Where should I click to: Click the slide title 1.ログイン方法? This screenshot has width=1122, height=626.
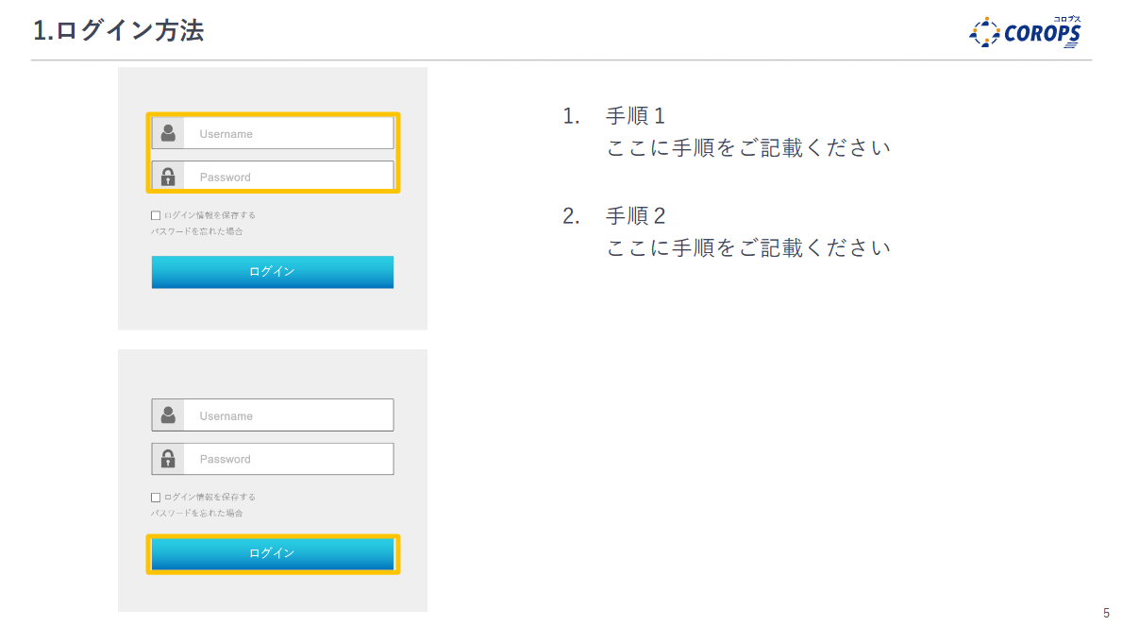click(118, 31)
